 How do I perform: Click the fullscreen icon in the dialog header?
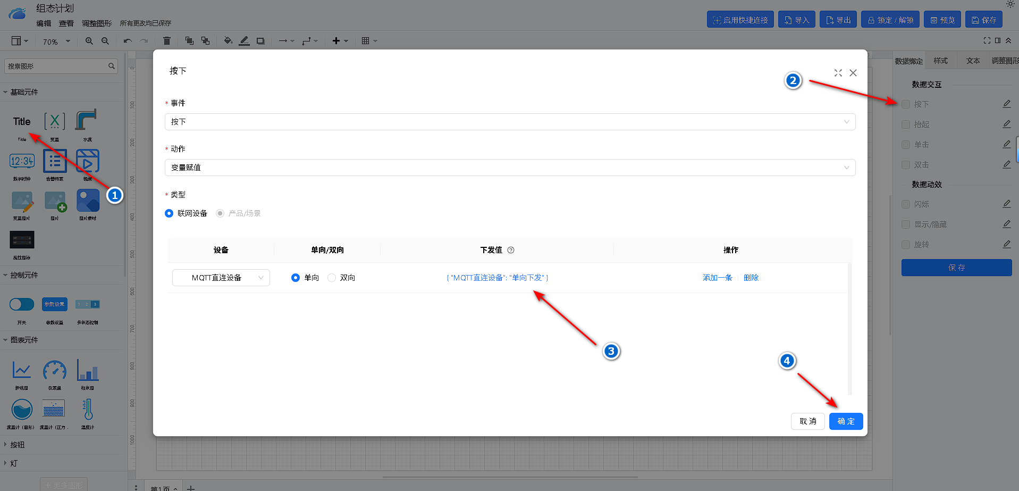(x=838, y=73)
